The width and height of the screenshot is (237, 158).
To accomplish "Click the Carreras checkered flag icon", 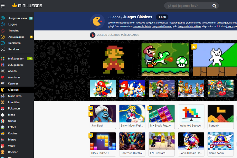I will point(3,83).
